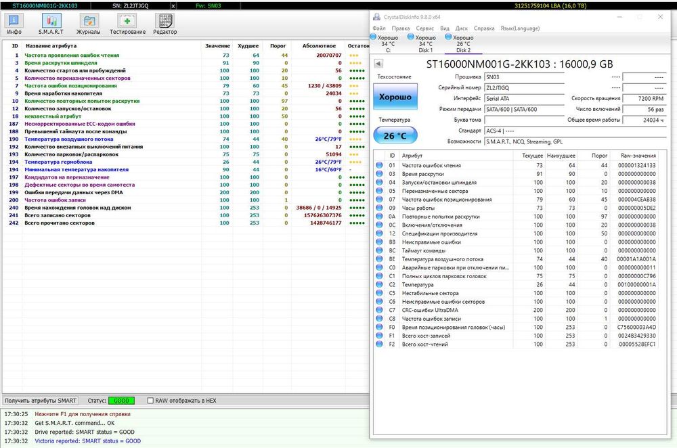
Task: Click status dot for 0C Включения/отключения
Action: click(379, 225)
